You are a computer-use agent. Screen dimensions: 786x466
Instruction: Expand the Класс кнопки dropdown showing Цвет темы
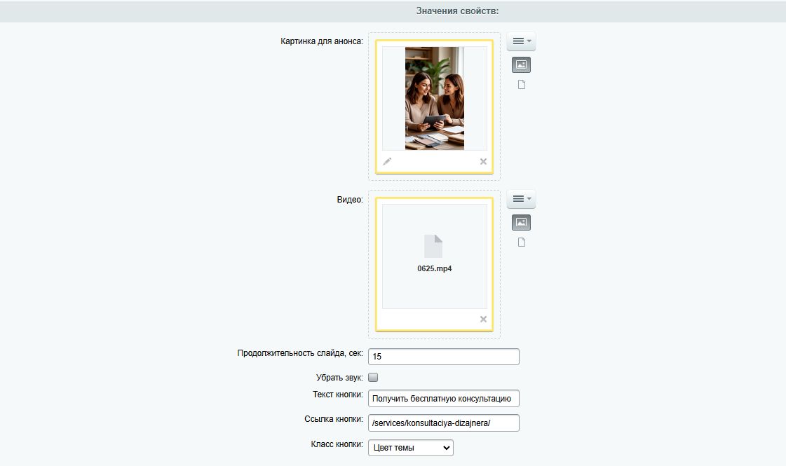coord(410,448)
